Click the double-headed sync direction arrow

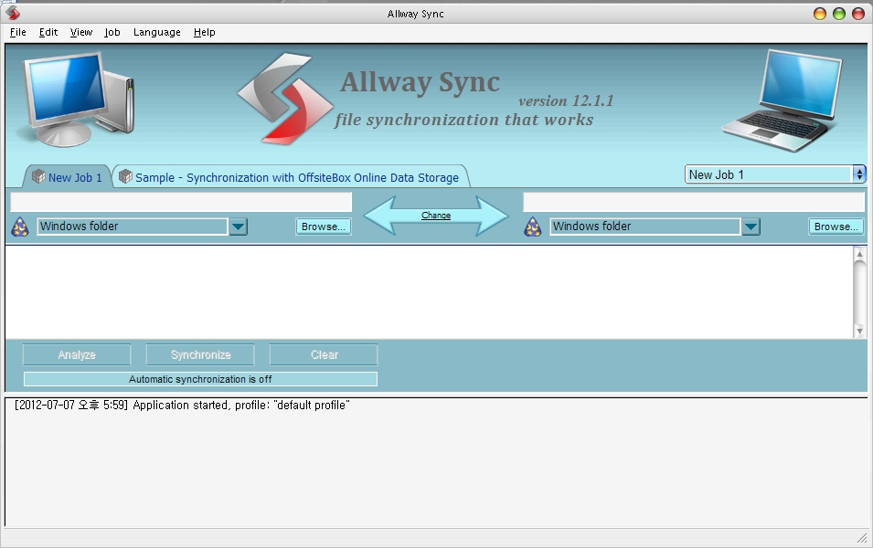436,216
